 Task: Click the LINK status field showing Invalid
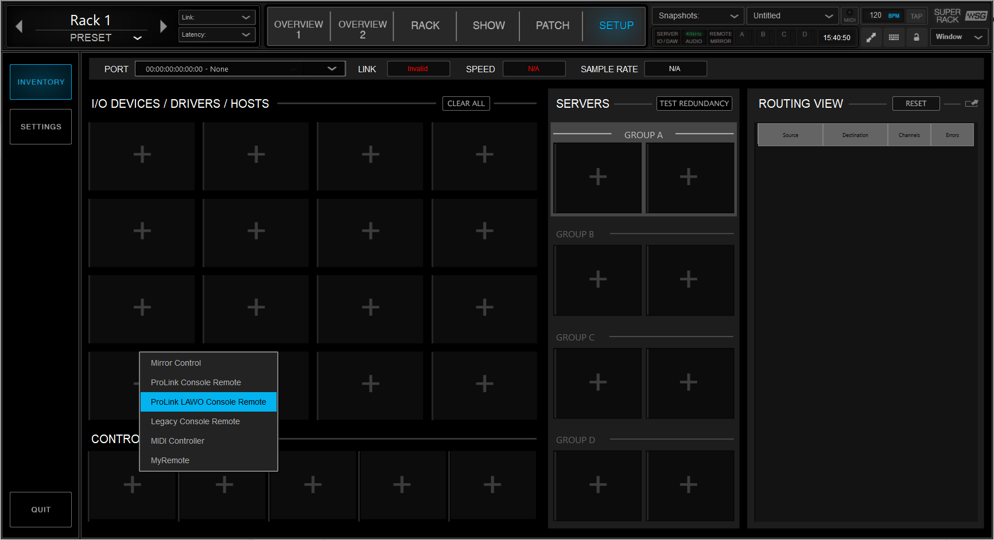(x=418, y=69)
